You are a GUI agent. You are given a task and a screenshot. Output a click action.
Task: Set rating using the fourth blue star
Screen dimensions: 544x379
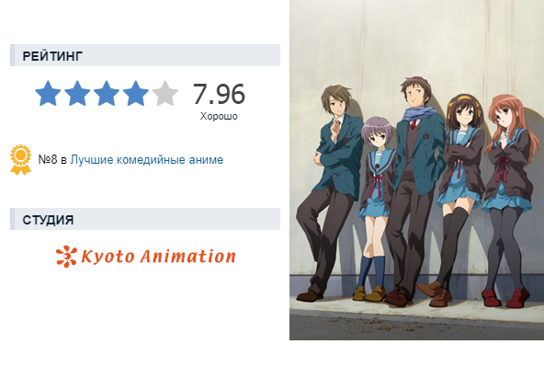pos(136,93)
